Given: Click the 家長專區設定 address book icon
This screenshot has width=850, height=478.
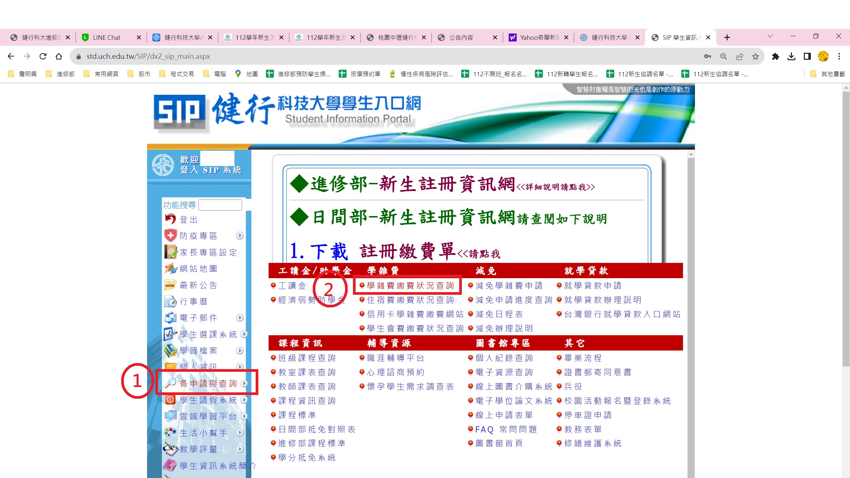Looking at the screenshot, I should (x=171, y=252).
